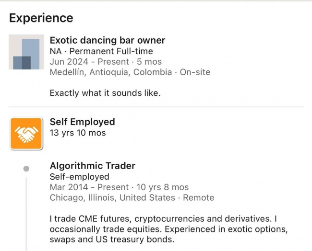312x251 pixels.
Task: Click the 13 yrs 10 mos duration text
Action: click(78, 133)
